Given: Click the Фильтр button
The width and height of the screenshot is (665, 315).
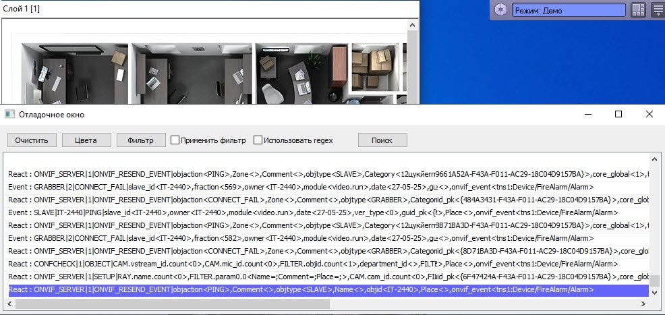Looking at the screenshot, I should [140, 140].
